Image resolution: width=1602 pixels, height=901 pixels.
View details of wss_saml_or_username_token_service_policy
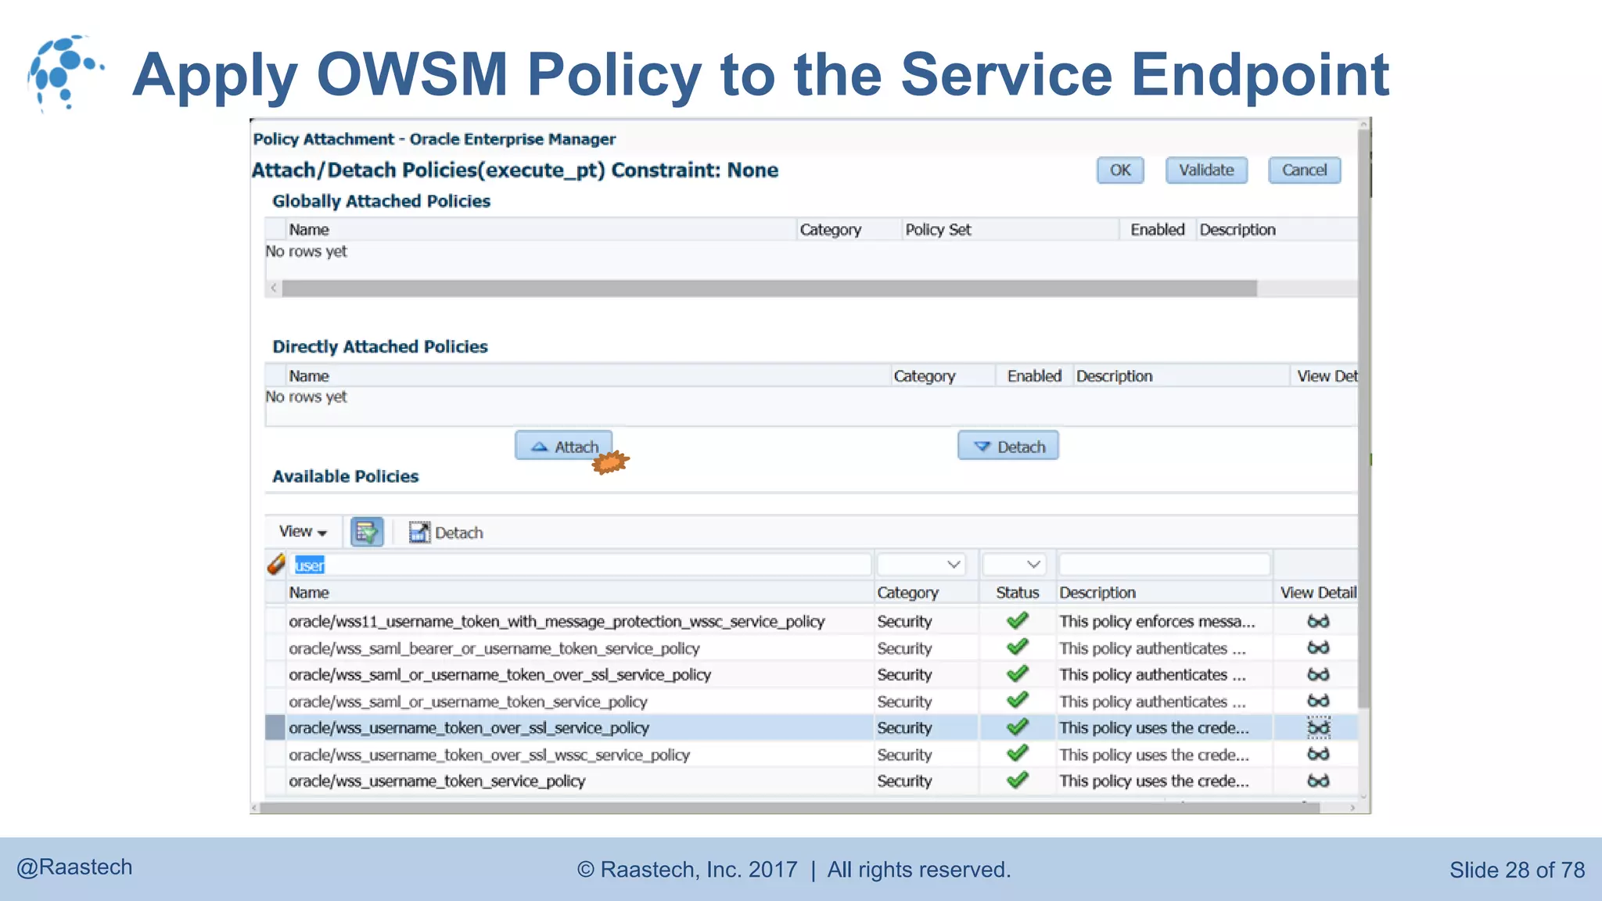(1318, 701)
